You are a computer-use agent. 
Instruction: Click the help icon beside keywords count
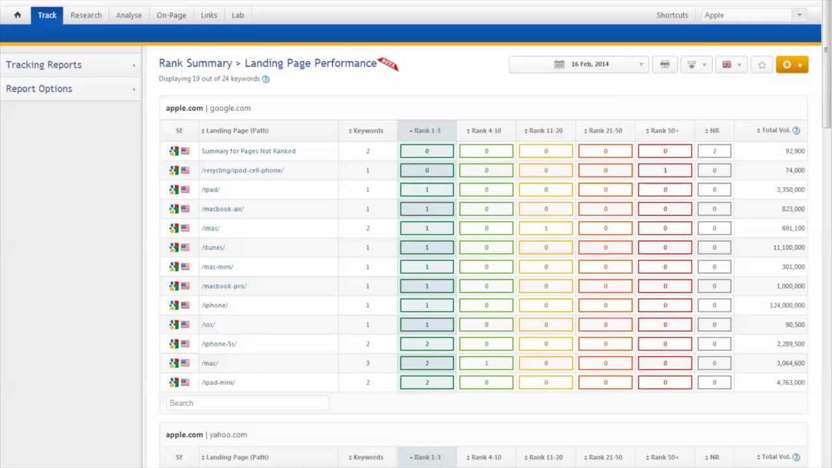click(x=265, y=79)
